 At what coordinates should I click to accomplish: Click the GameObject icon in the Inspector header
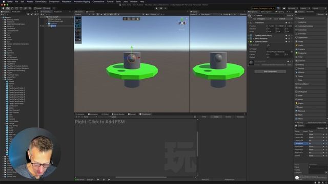[x=250, y=16]
